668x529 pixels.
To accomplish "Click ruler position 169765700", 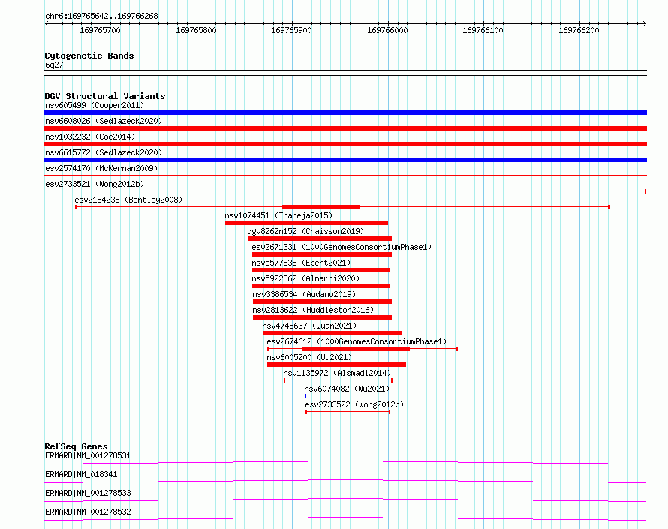I will (100, 30).
